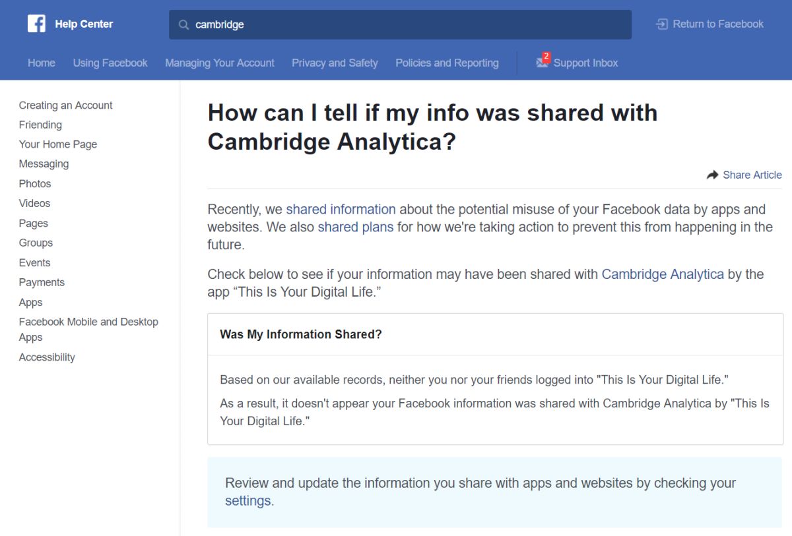The height and width of the screenshot is (536, 792).
Task: Click the Facebook logo icon
Action: [x=36, y=24]
